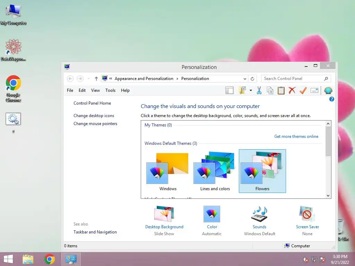Click Appearance and Personalization breadcrumb

coord(144,79)
